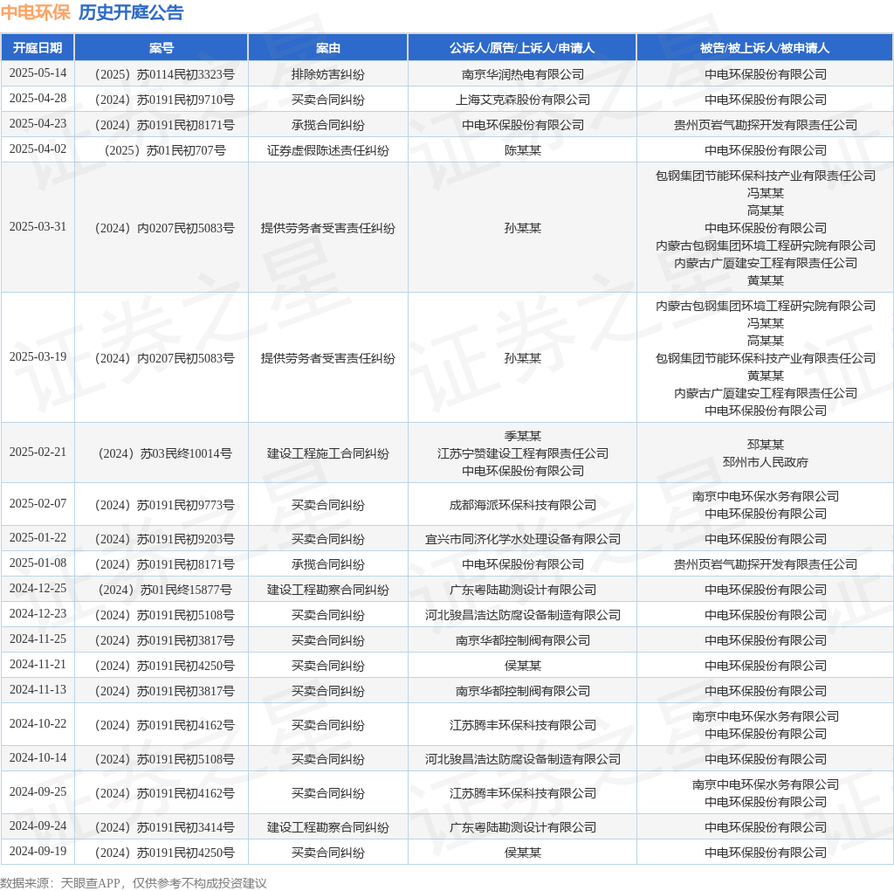894x891 pixels.
Task: Click plaintiff 江苏宁赞建设工程有限责任公司
Action: click(522, 453)
